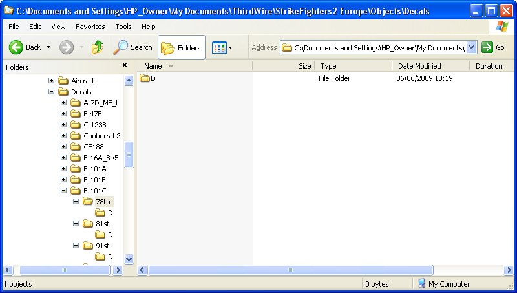Click the Forward arrow button
The width and height of the screenshot is (517, 293).
coord(67,47)
